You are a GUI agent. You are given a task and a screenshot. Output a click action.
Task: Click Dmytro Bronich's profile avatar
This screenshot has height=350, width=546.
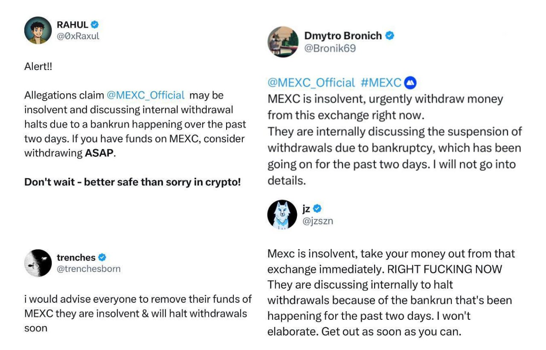coord(283,42)
